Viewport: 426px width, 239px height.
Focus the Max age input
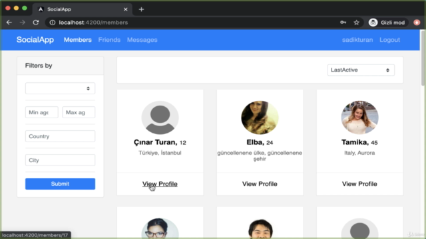click(x=79, y=112)
